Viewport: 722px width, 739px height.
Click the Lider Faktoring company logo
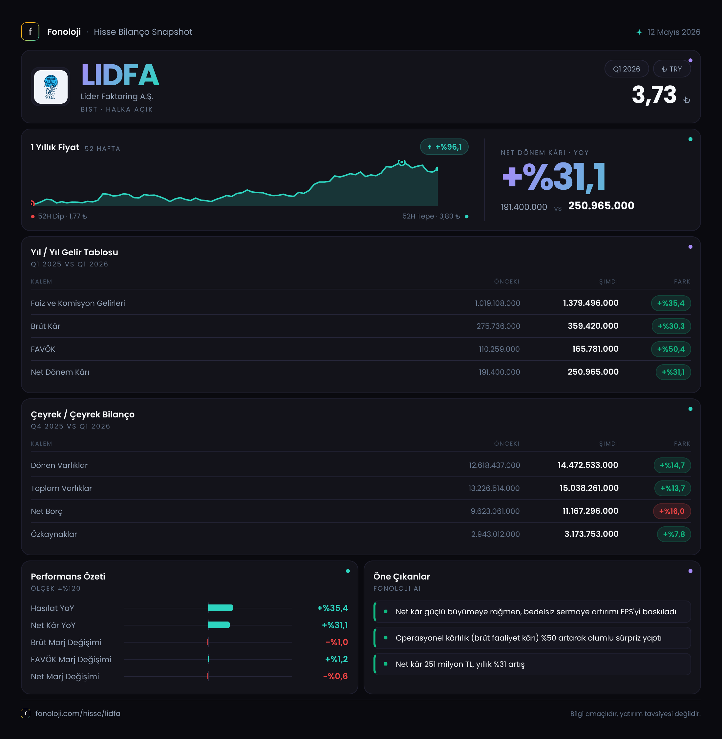(x=51, y=87)
